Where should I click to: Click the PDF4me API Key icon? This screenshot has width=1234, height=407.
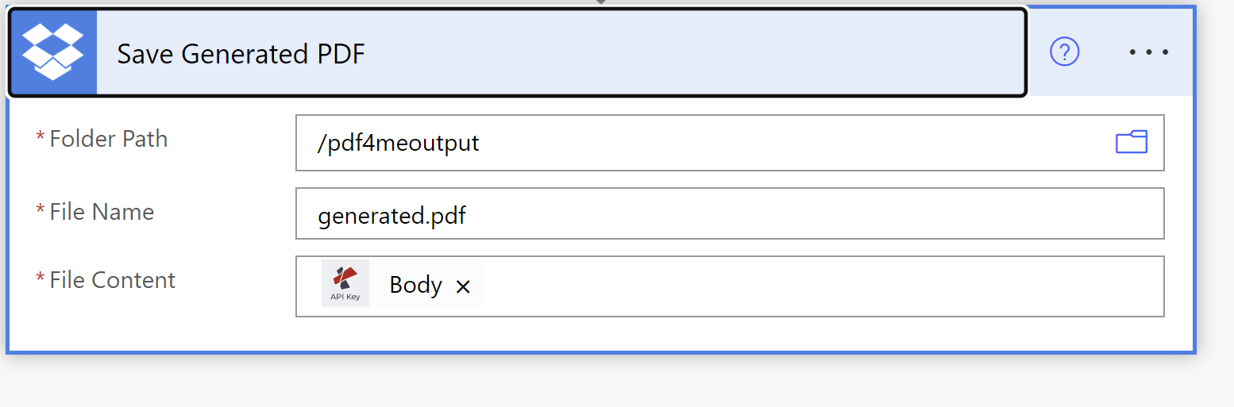pyautogui.click(x=345, y=283)
